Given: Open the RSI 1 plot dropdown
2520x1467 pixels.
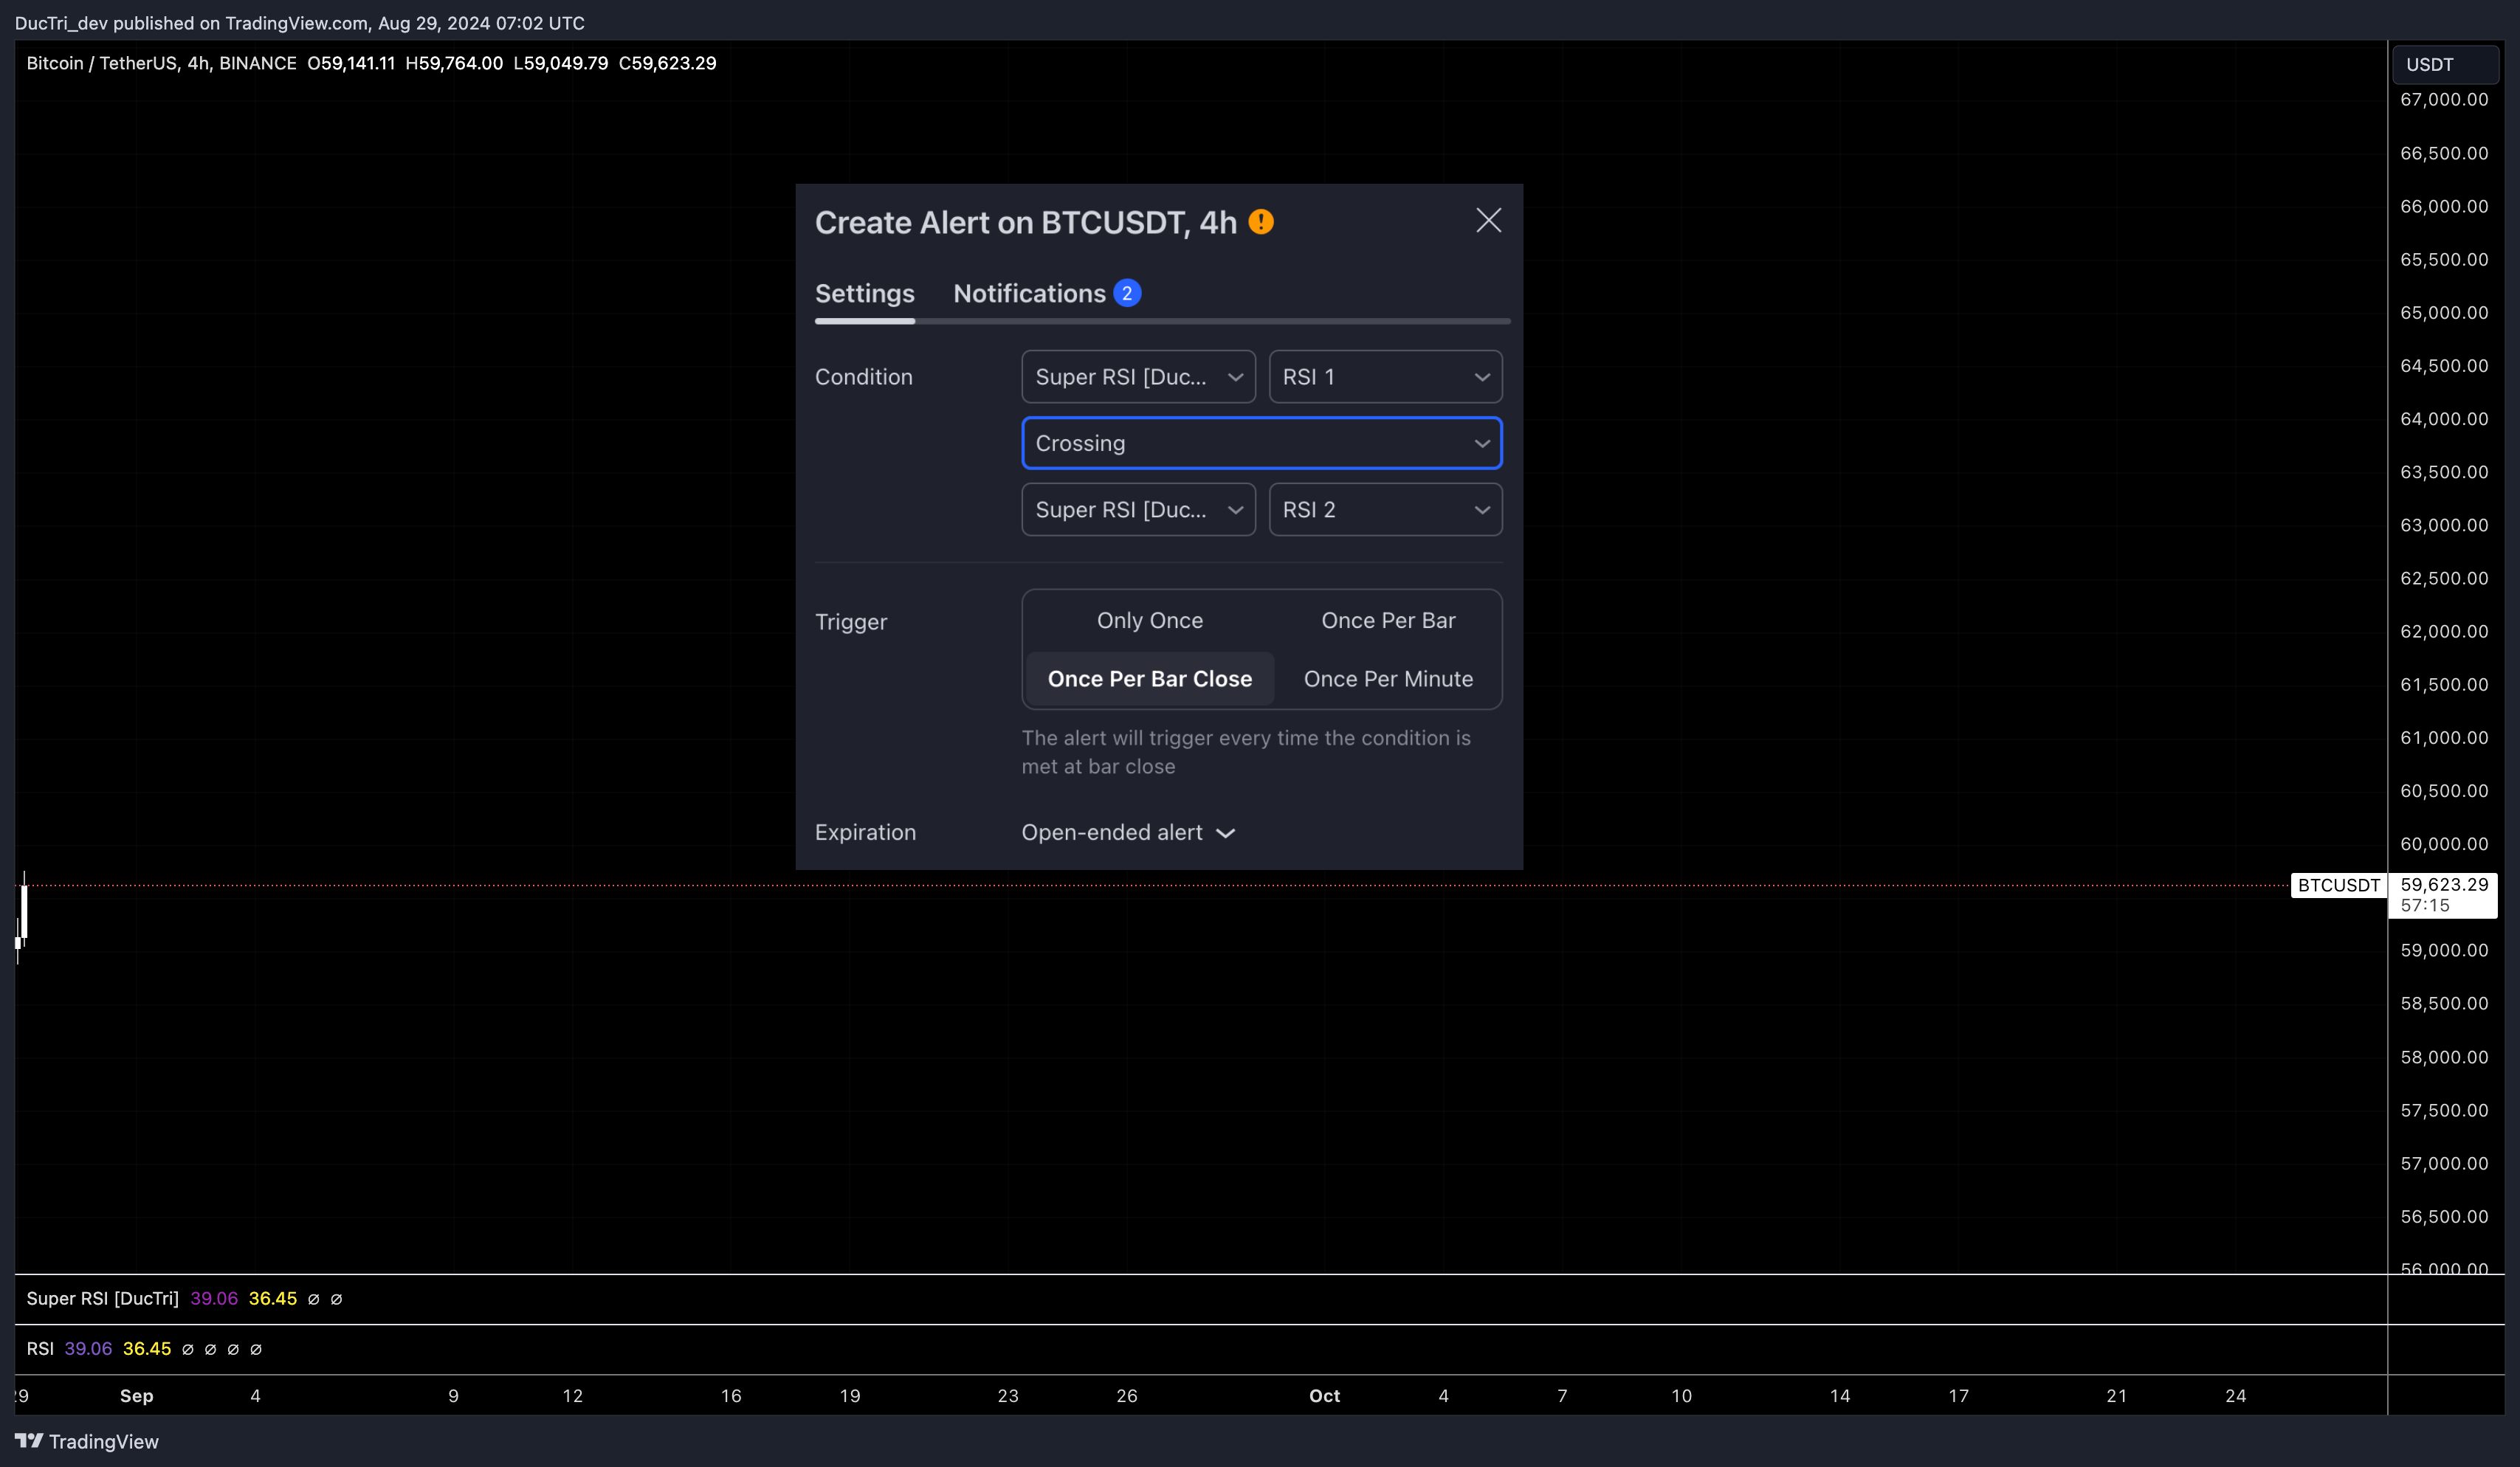Looking at the screenshot, I should [1385, 377].
